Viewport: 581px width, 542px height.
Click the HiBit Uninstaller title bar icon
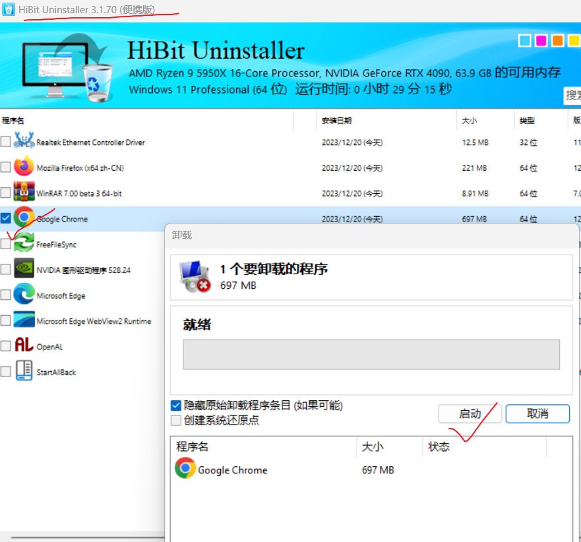9,9
